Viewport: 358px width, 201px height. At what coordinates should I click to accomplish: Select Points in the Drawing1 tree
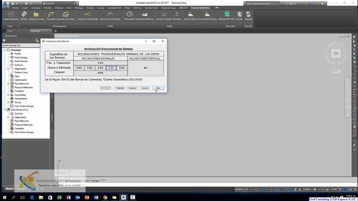[x=17, y=54]
